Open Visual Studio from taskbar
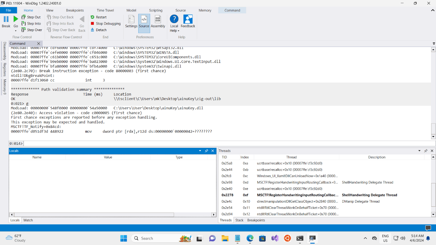 point(275,238)
